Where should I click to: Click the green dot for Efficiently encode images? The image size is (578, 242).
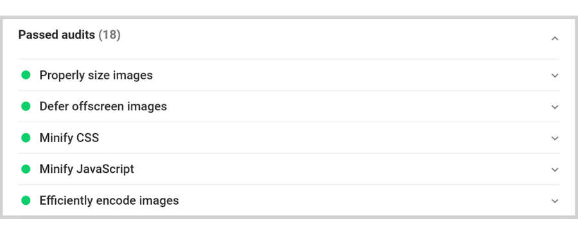pos(26,200)
